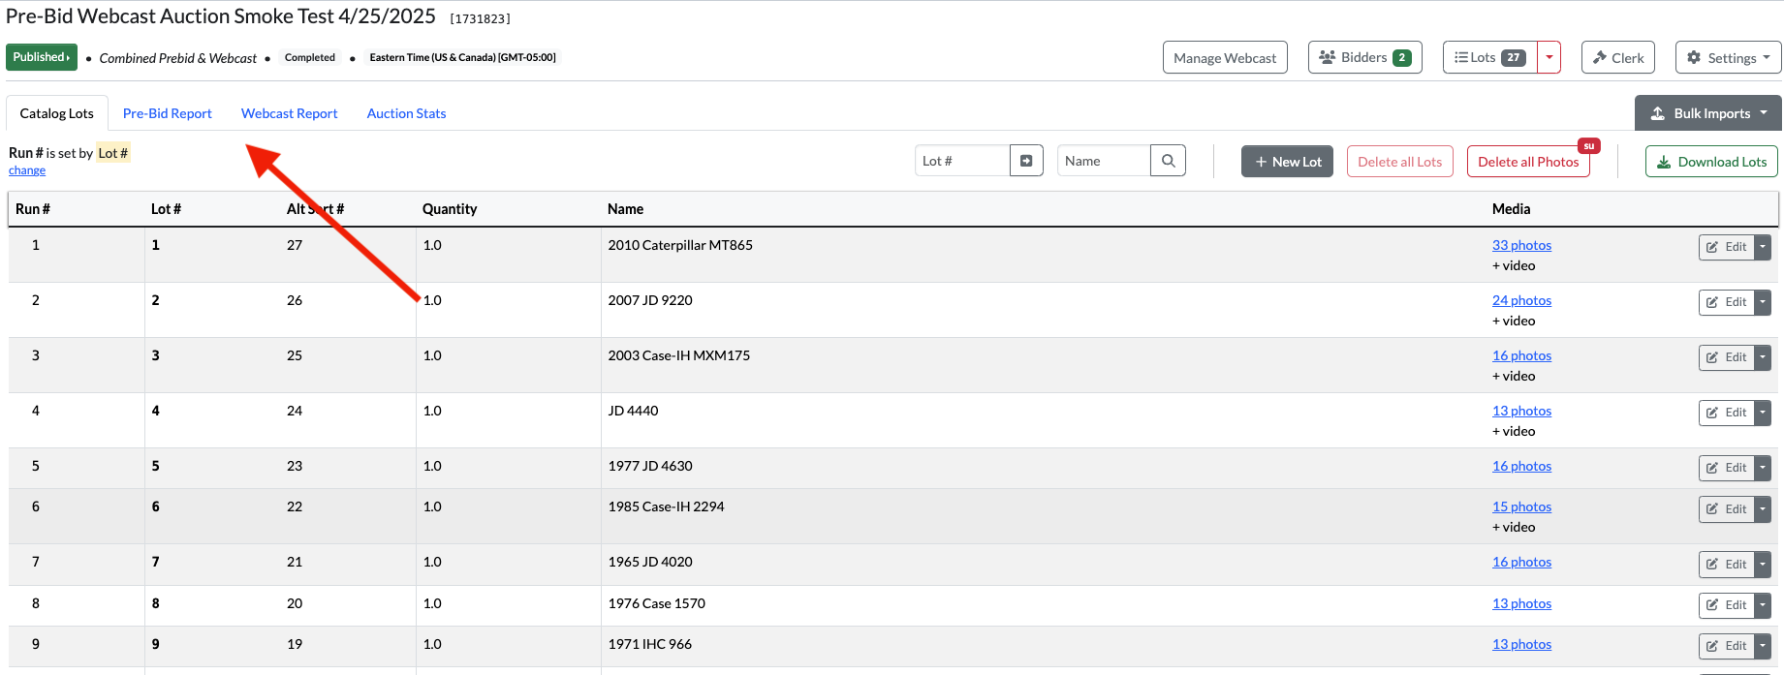Open the Settings dropdown menu
This screenshot has height=675, width=1784.
[x=1728, y=57]
